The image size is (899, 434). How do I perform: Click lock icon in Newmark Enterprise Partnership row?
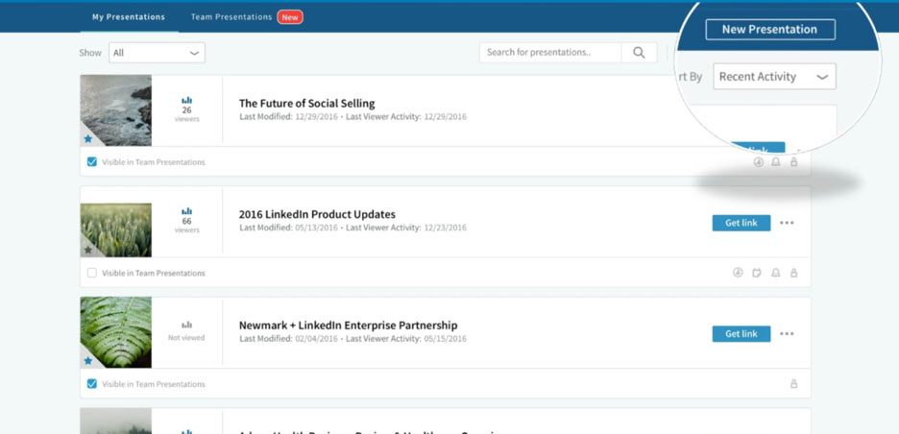point(794,384)
